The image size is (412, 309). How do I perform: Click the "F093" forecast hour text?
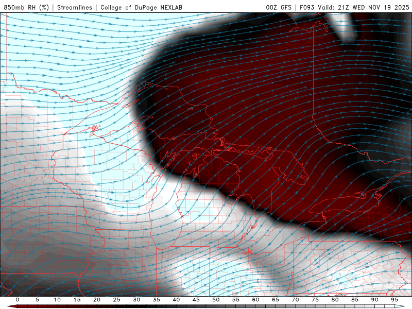307,7
